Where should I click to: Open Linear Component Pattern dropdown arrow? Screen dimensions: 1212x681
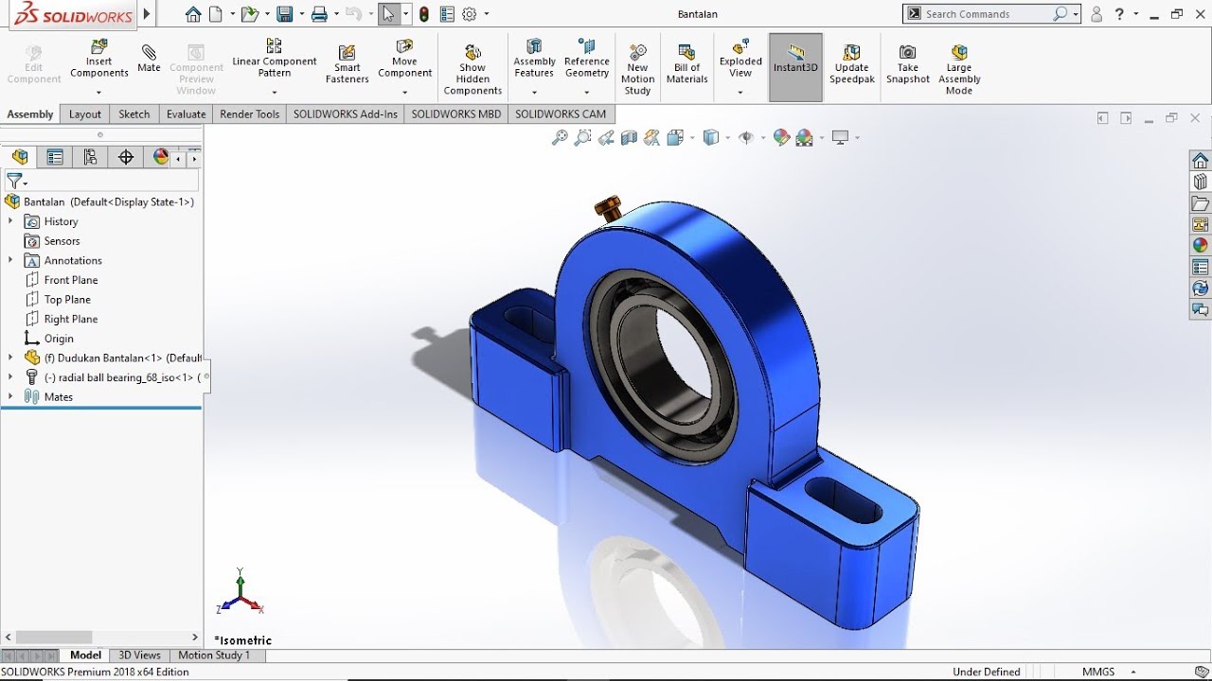click(275, 93)
